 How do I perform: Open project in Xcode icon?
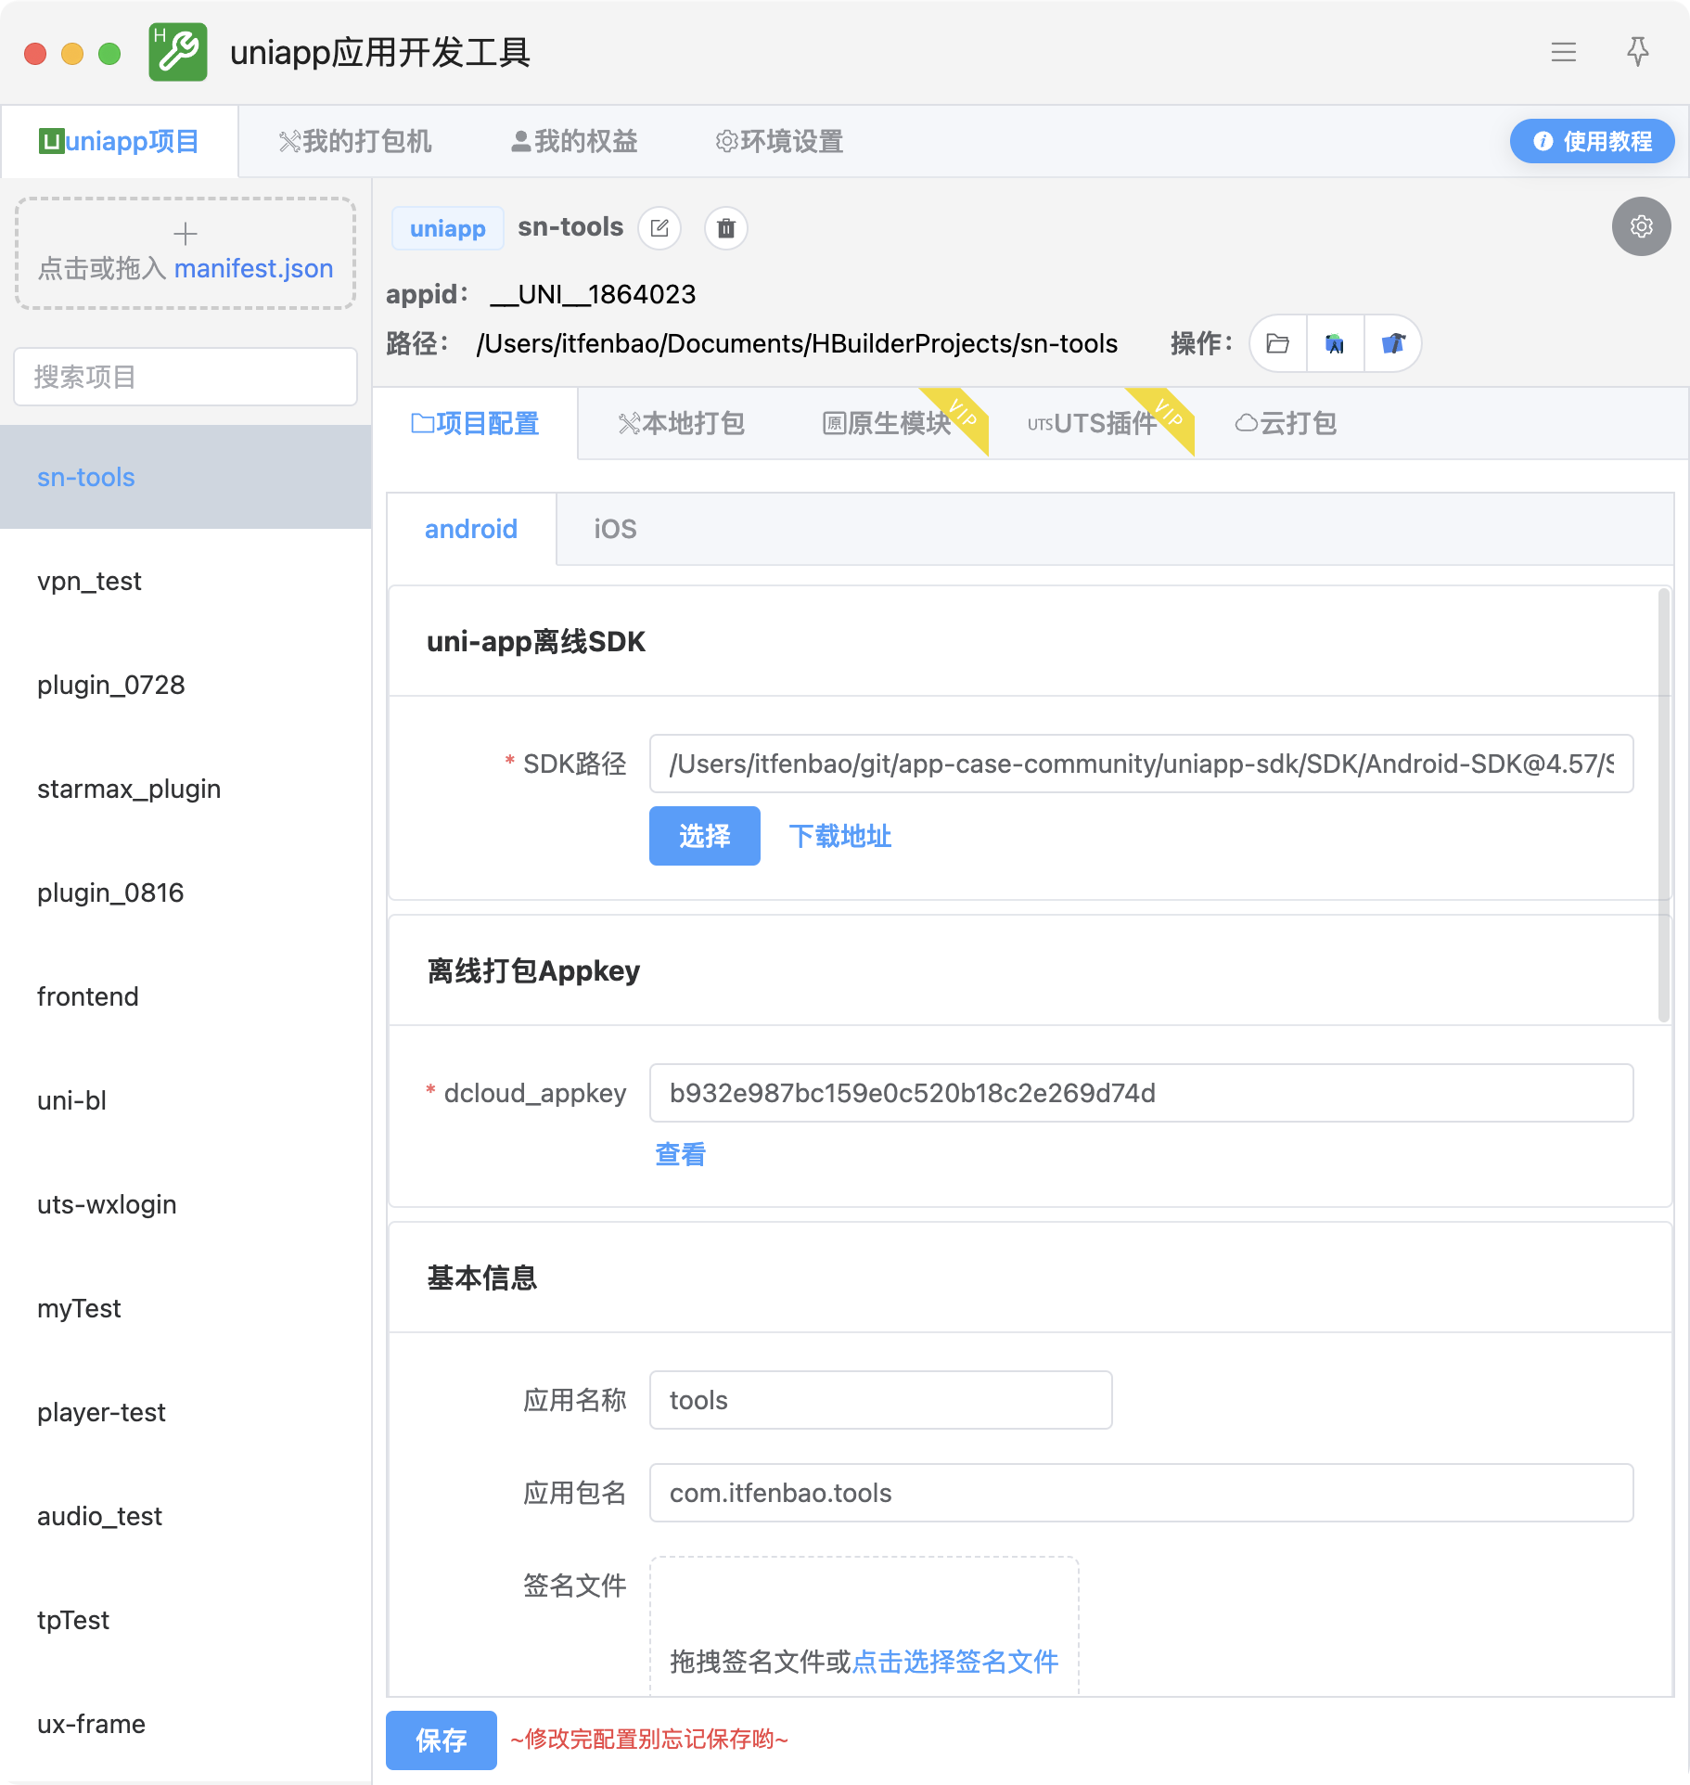pyautogui.click(x=1392, y=343)
